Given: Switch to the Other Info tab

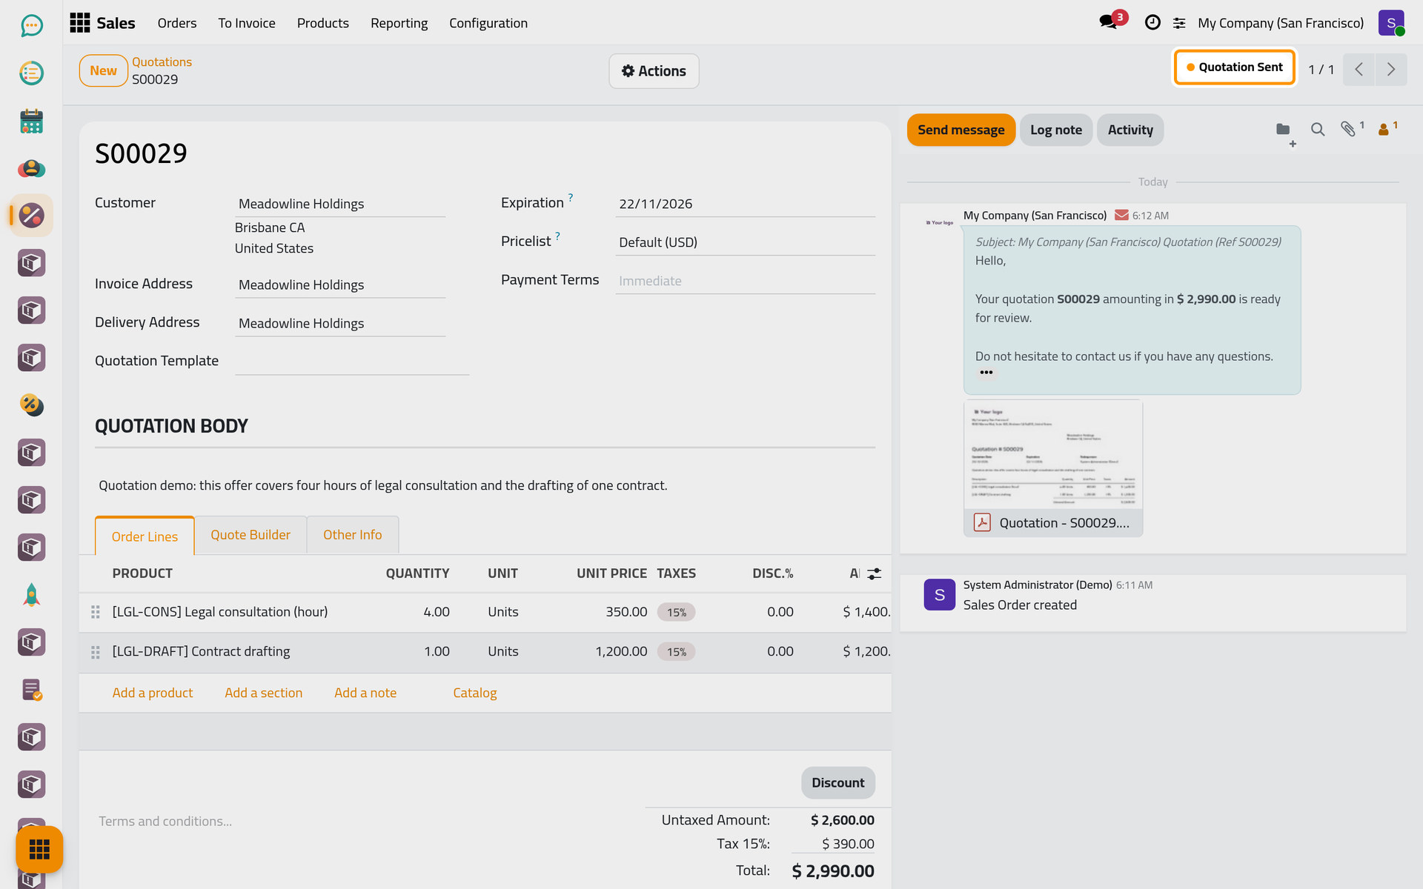Looking at the screenshot, I should [x=353, y=535].
